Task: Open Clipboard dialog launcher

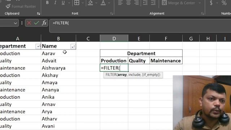Action: (39, 14)
